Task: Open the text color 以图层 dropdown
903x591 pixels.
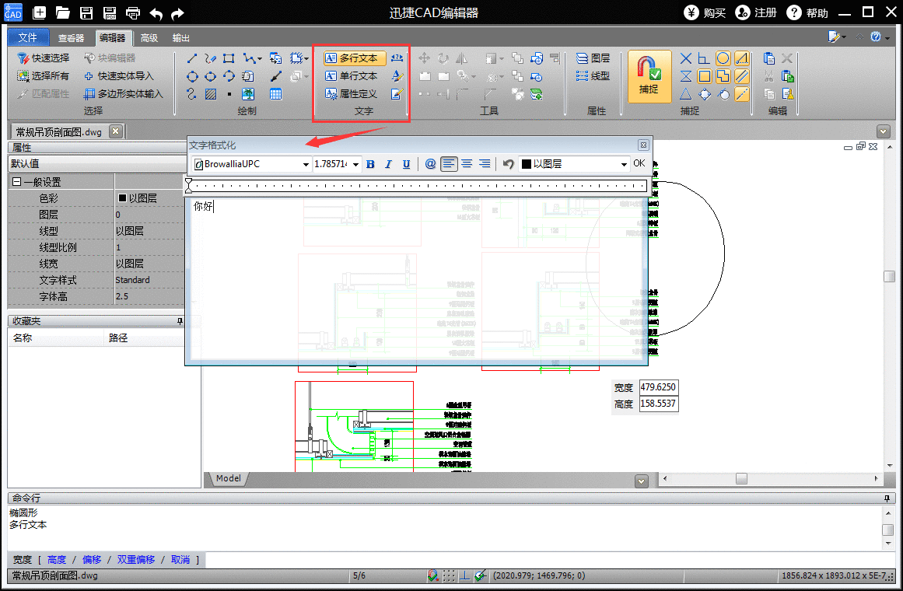Action: coord(624,164)
